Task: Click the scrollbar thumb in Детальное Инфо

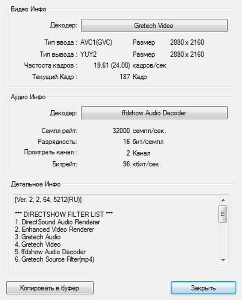Action: (223, 214)
